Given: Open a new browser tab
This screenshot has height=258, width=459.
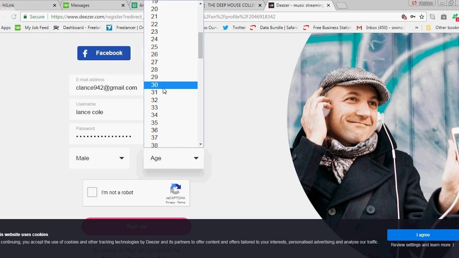Looking at the screenshot, I should tap(342, 5).
